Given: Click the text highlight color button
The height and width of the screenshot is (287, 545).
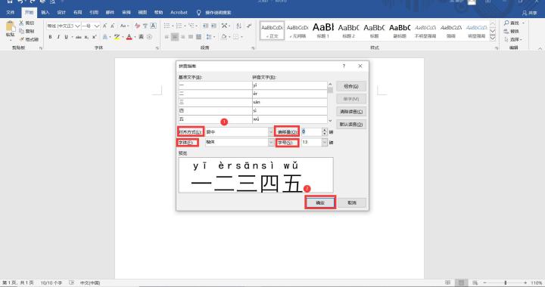Looking at the screenshot, I should coord(117,37).
